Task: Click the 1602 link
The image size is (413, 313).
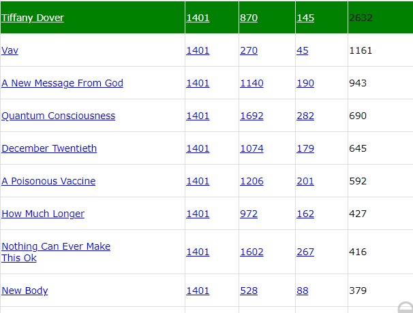Action: (x=251, y=252)
